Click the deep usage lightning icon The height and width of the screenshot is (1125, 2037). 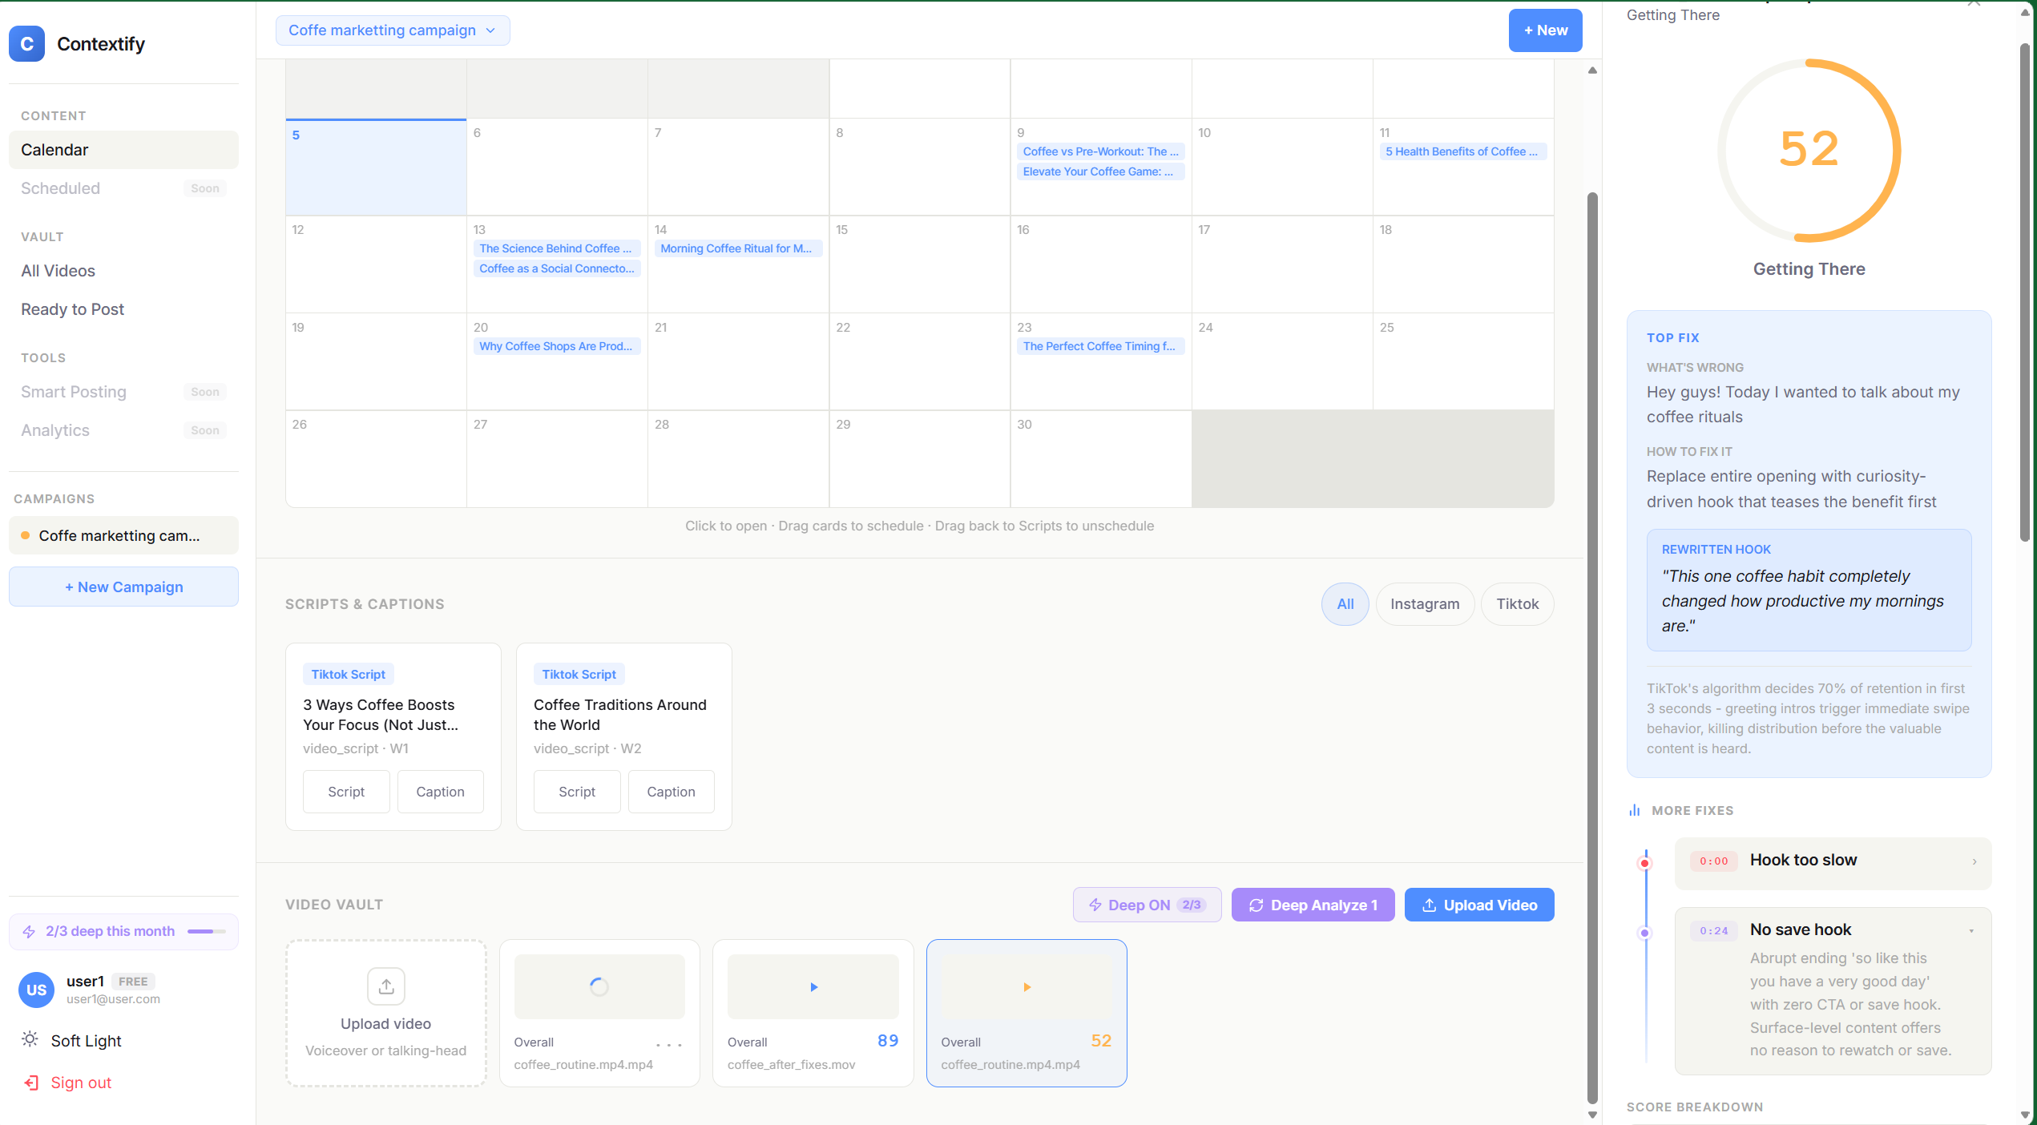[30, 931]
